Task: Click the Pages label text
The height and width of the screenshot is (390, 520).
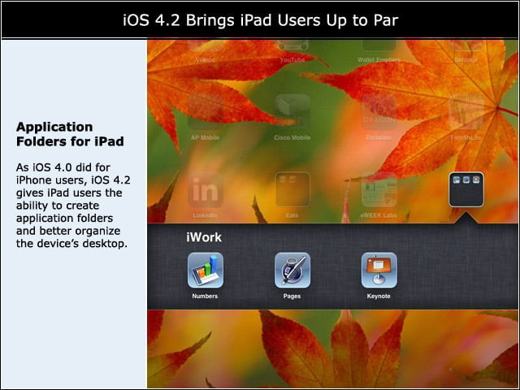Action: (x=292, y=296)
